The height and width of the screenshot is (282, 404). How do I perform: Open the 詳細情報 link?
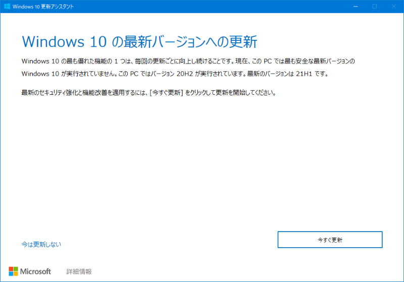pos(79,271)
